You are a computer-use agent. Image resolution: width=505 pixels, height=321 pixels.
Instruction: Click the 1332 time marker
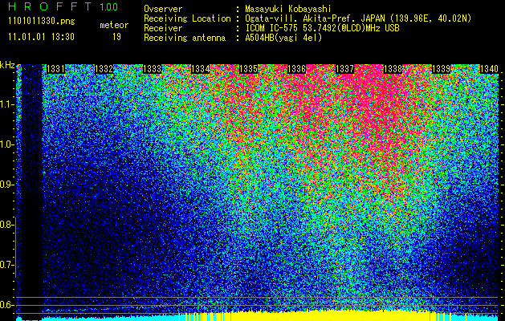(x=104, y=69)
